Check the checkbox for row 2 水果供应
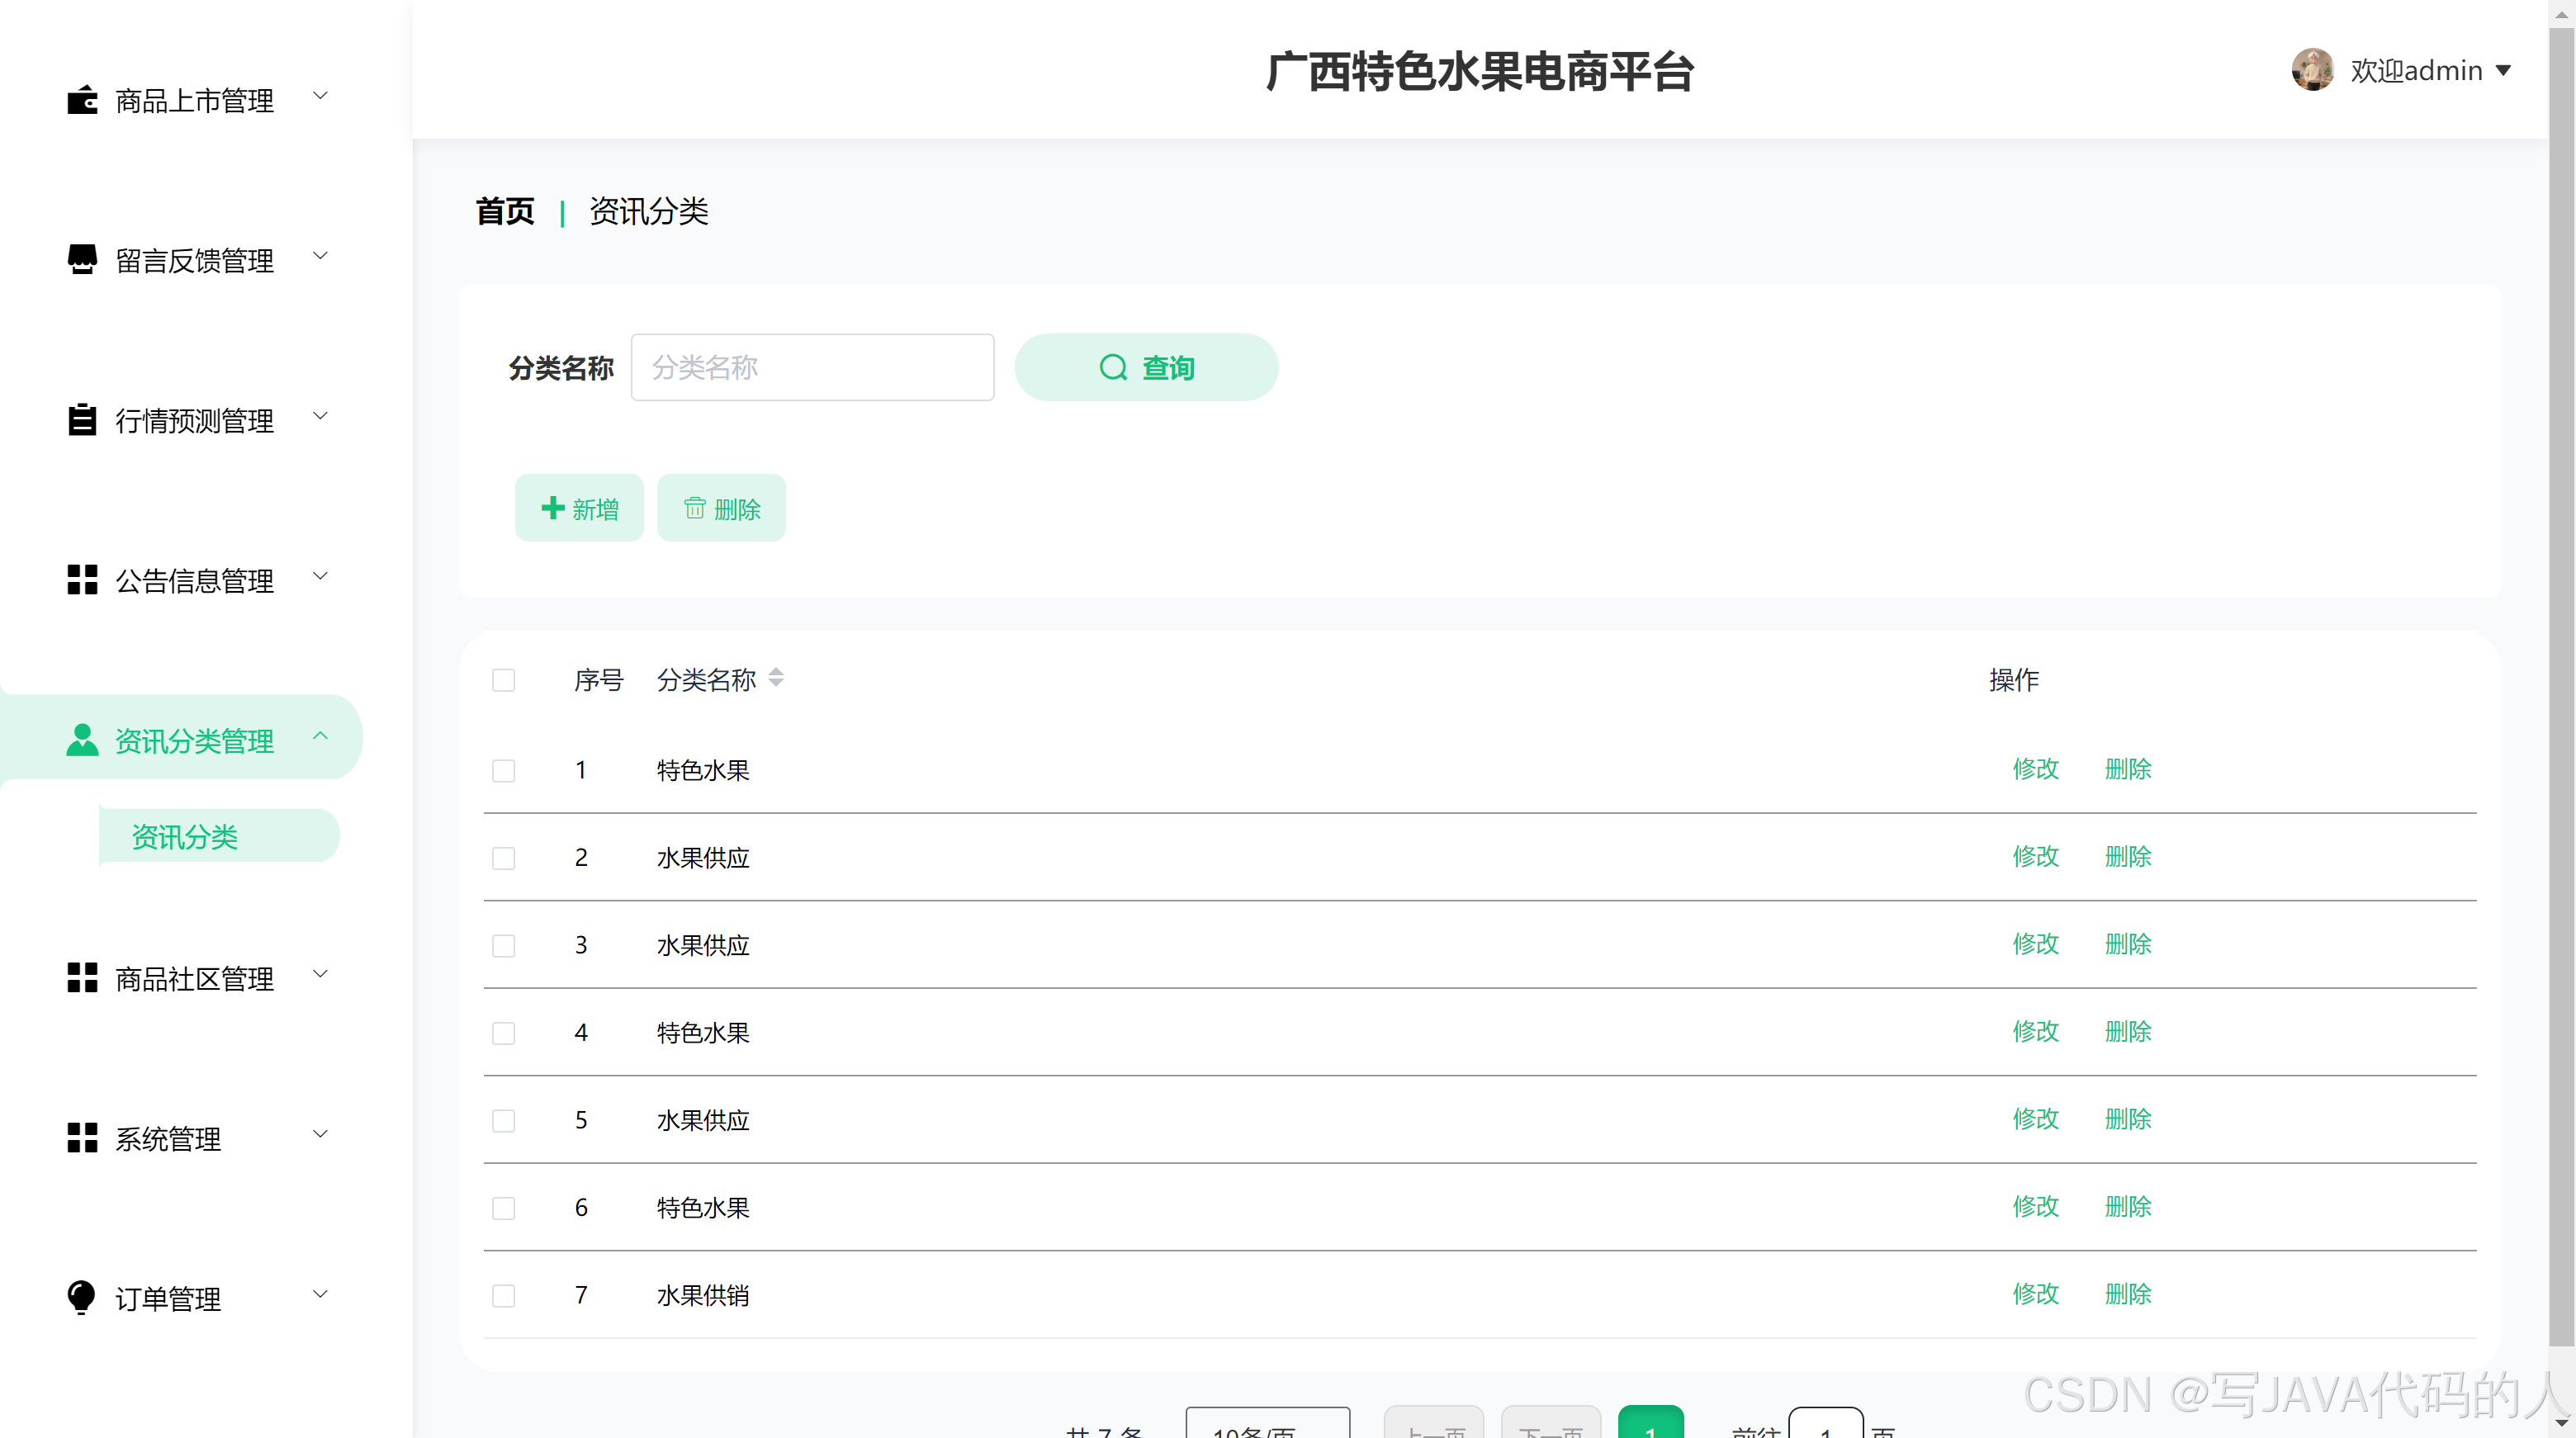Image resolution: width=2576 pixels, height=1438 pixels. coord(503,858)
